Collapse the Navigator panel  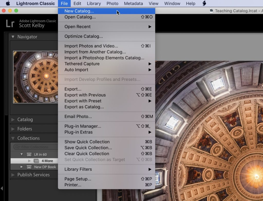tap(13, 37)
